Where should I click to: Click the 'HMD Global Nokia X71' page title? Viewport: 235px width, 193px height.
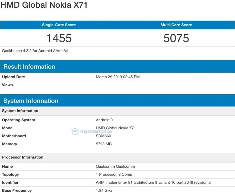(x=44, y=5)
